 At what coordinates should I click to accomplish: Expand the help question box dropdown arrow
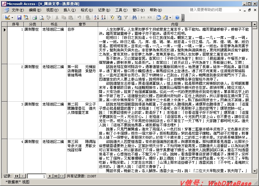click(x=240, y=10)
